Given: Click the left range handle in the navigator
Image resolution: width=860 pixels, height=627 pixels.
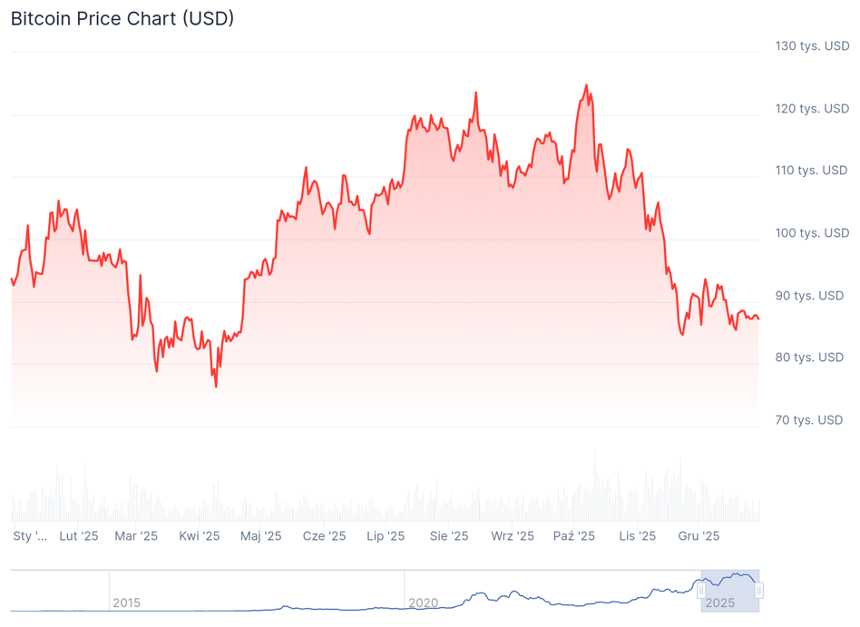Looking at the screenshot, I should pos(701,591).
